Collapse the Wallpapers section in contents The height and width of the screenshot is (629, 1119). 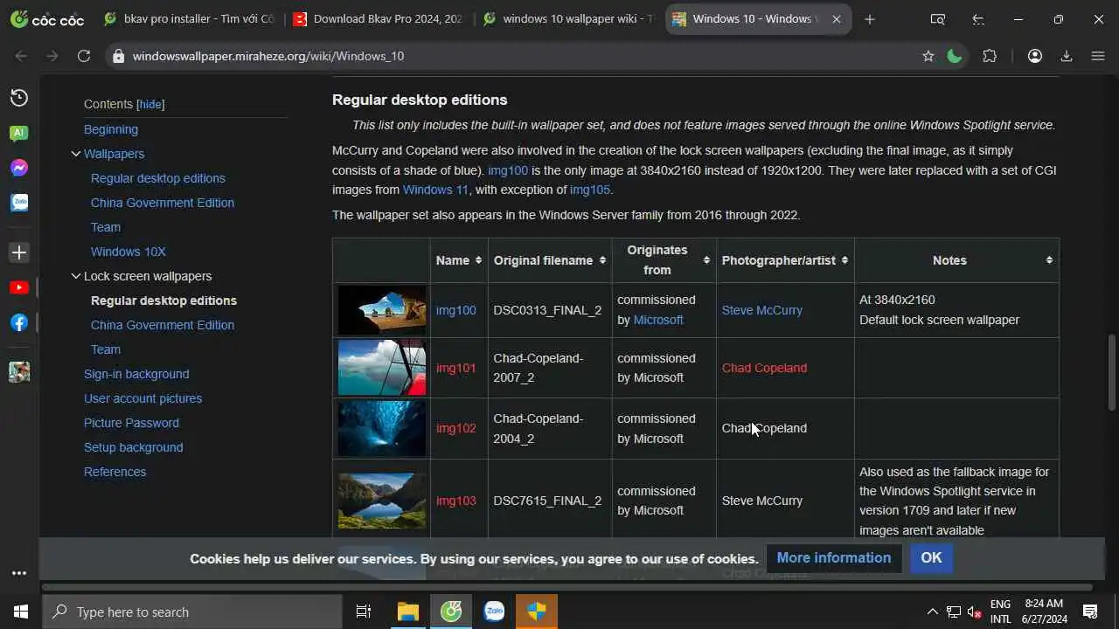point(75,154)
